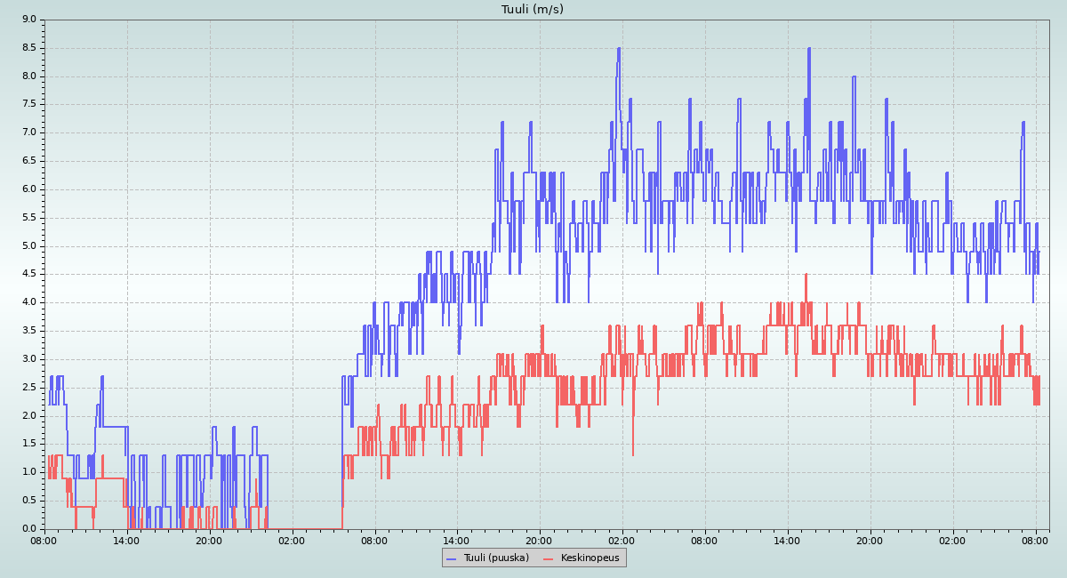
Task: Select the 9.0 label on y-axis
Action: pyautogui.click(x=28, y=19)
